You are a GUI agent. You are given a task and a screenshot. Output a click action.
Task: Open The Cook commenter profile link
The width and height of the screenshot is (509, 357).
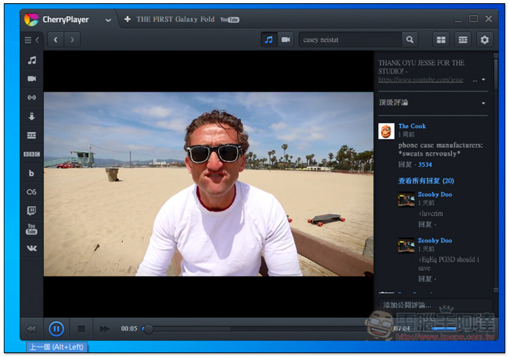pos(412,126)
